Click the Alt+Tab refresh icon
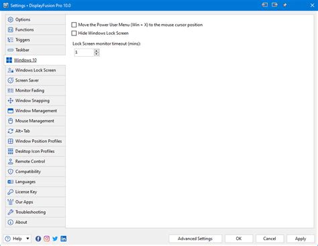The height and width of the screenshot is (246, 318). (10, 131)
